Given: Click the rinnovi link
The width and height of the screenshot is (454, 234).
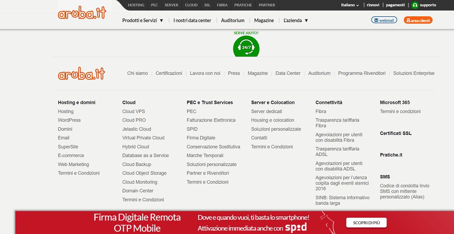Looking at the screenshot, I should coord(373,5).
